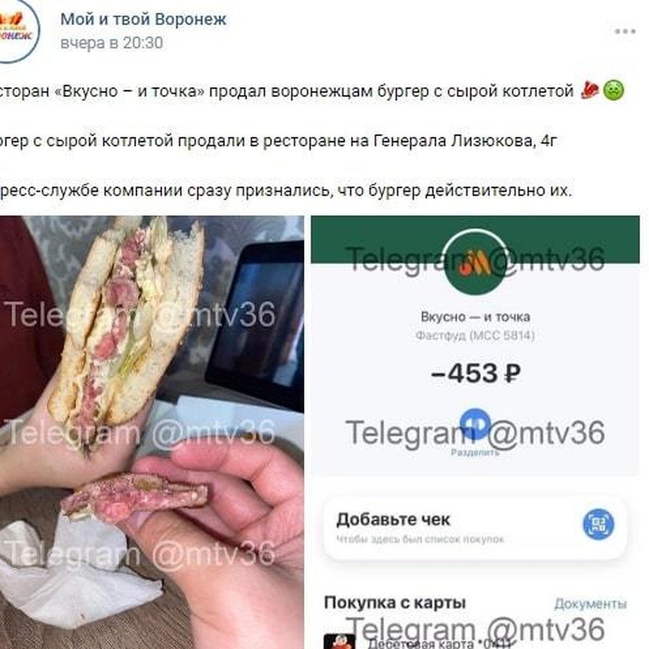Open the Мой и твой Воронеж group name link
The image size is (649, 649).
(x=143, y=19)
